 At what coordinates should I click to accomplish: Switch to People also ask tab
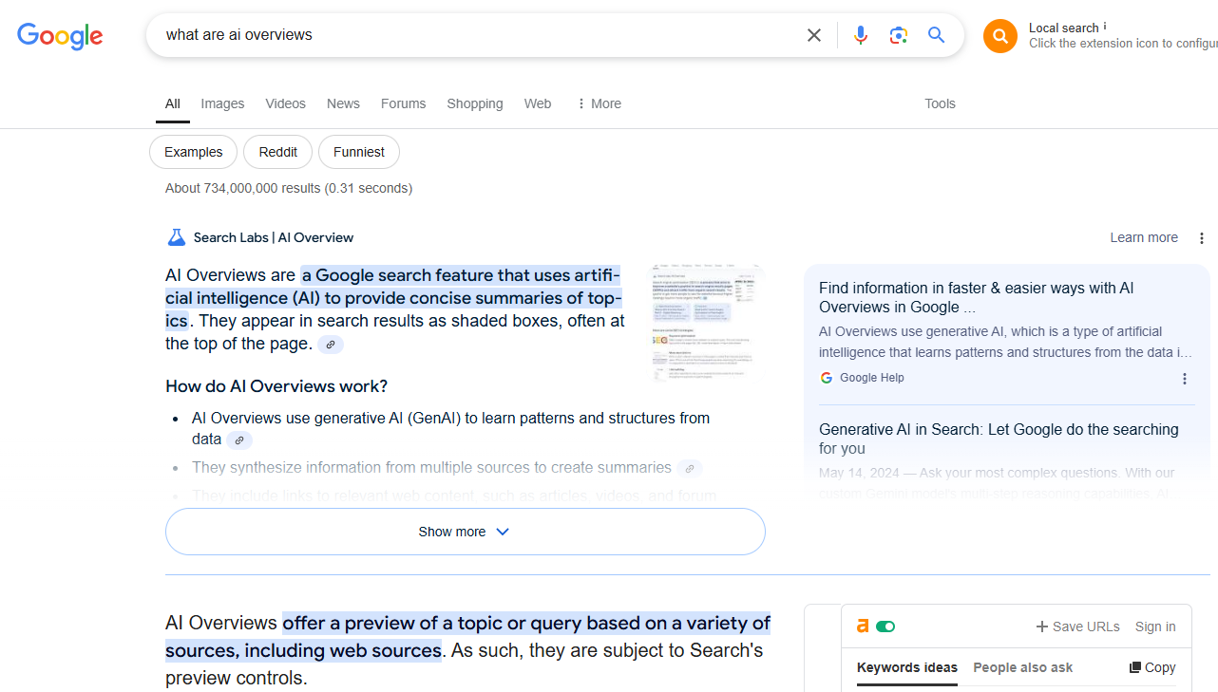point(1022,667)
